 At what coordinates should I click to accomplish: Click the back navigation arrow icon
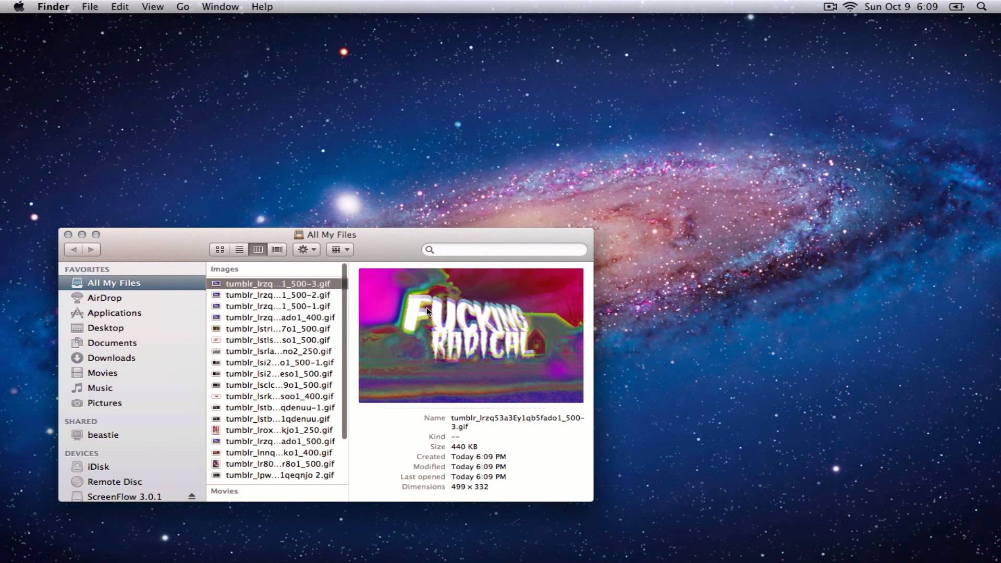[74, 250]
